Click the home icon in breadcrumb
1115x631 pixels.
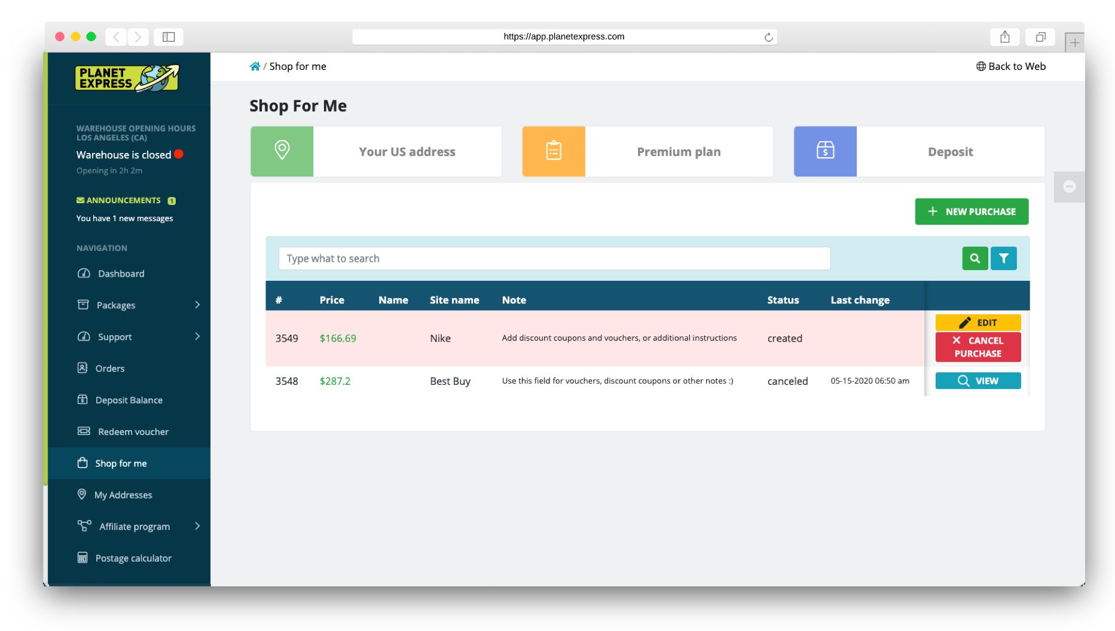(255, 66)
